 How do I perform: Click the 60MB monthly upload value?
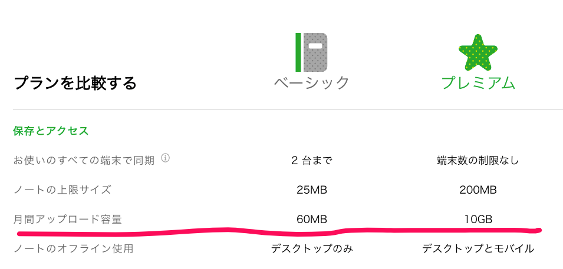tap(312, 219)
